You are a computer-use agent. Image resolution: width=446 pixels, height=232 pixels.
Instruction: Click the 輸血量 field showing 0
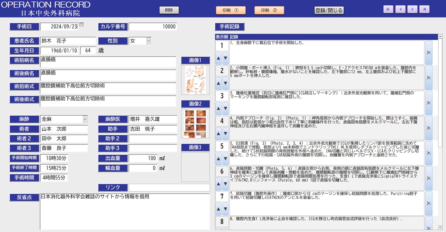(x=143, y=168)
